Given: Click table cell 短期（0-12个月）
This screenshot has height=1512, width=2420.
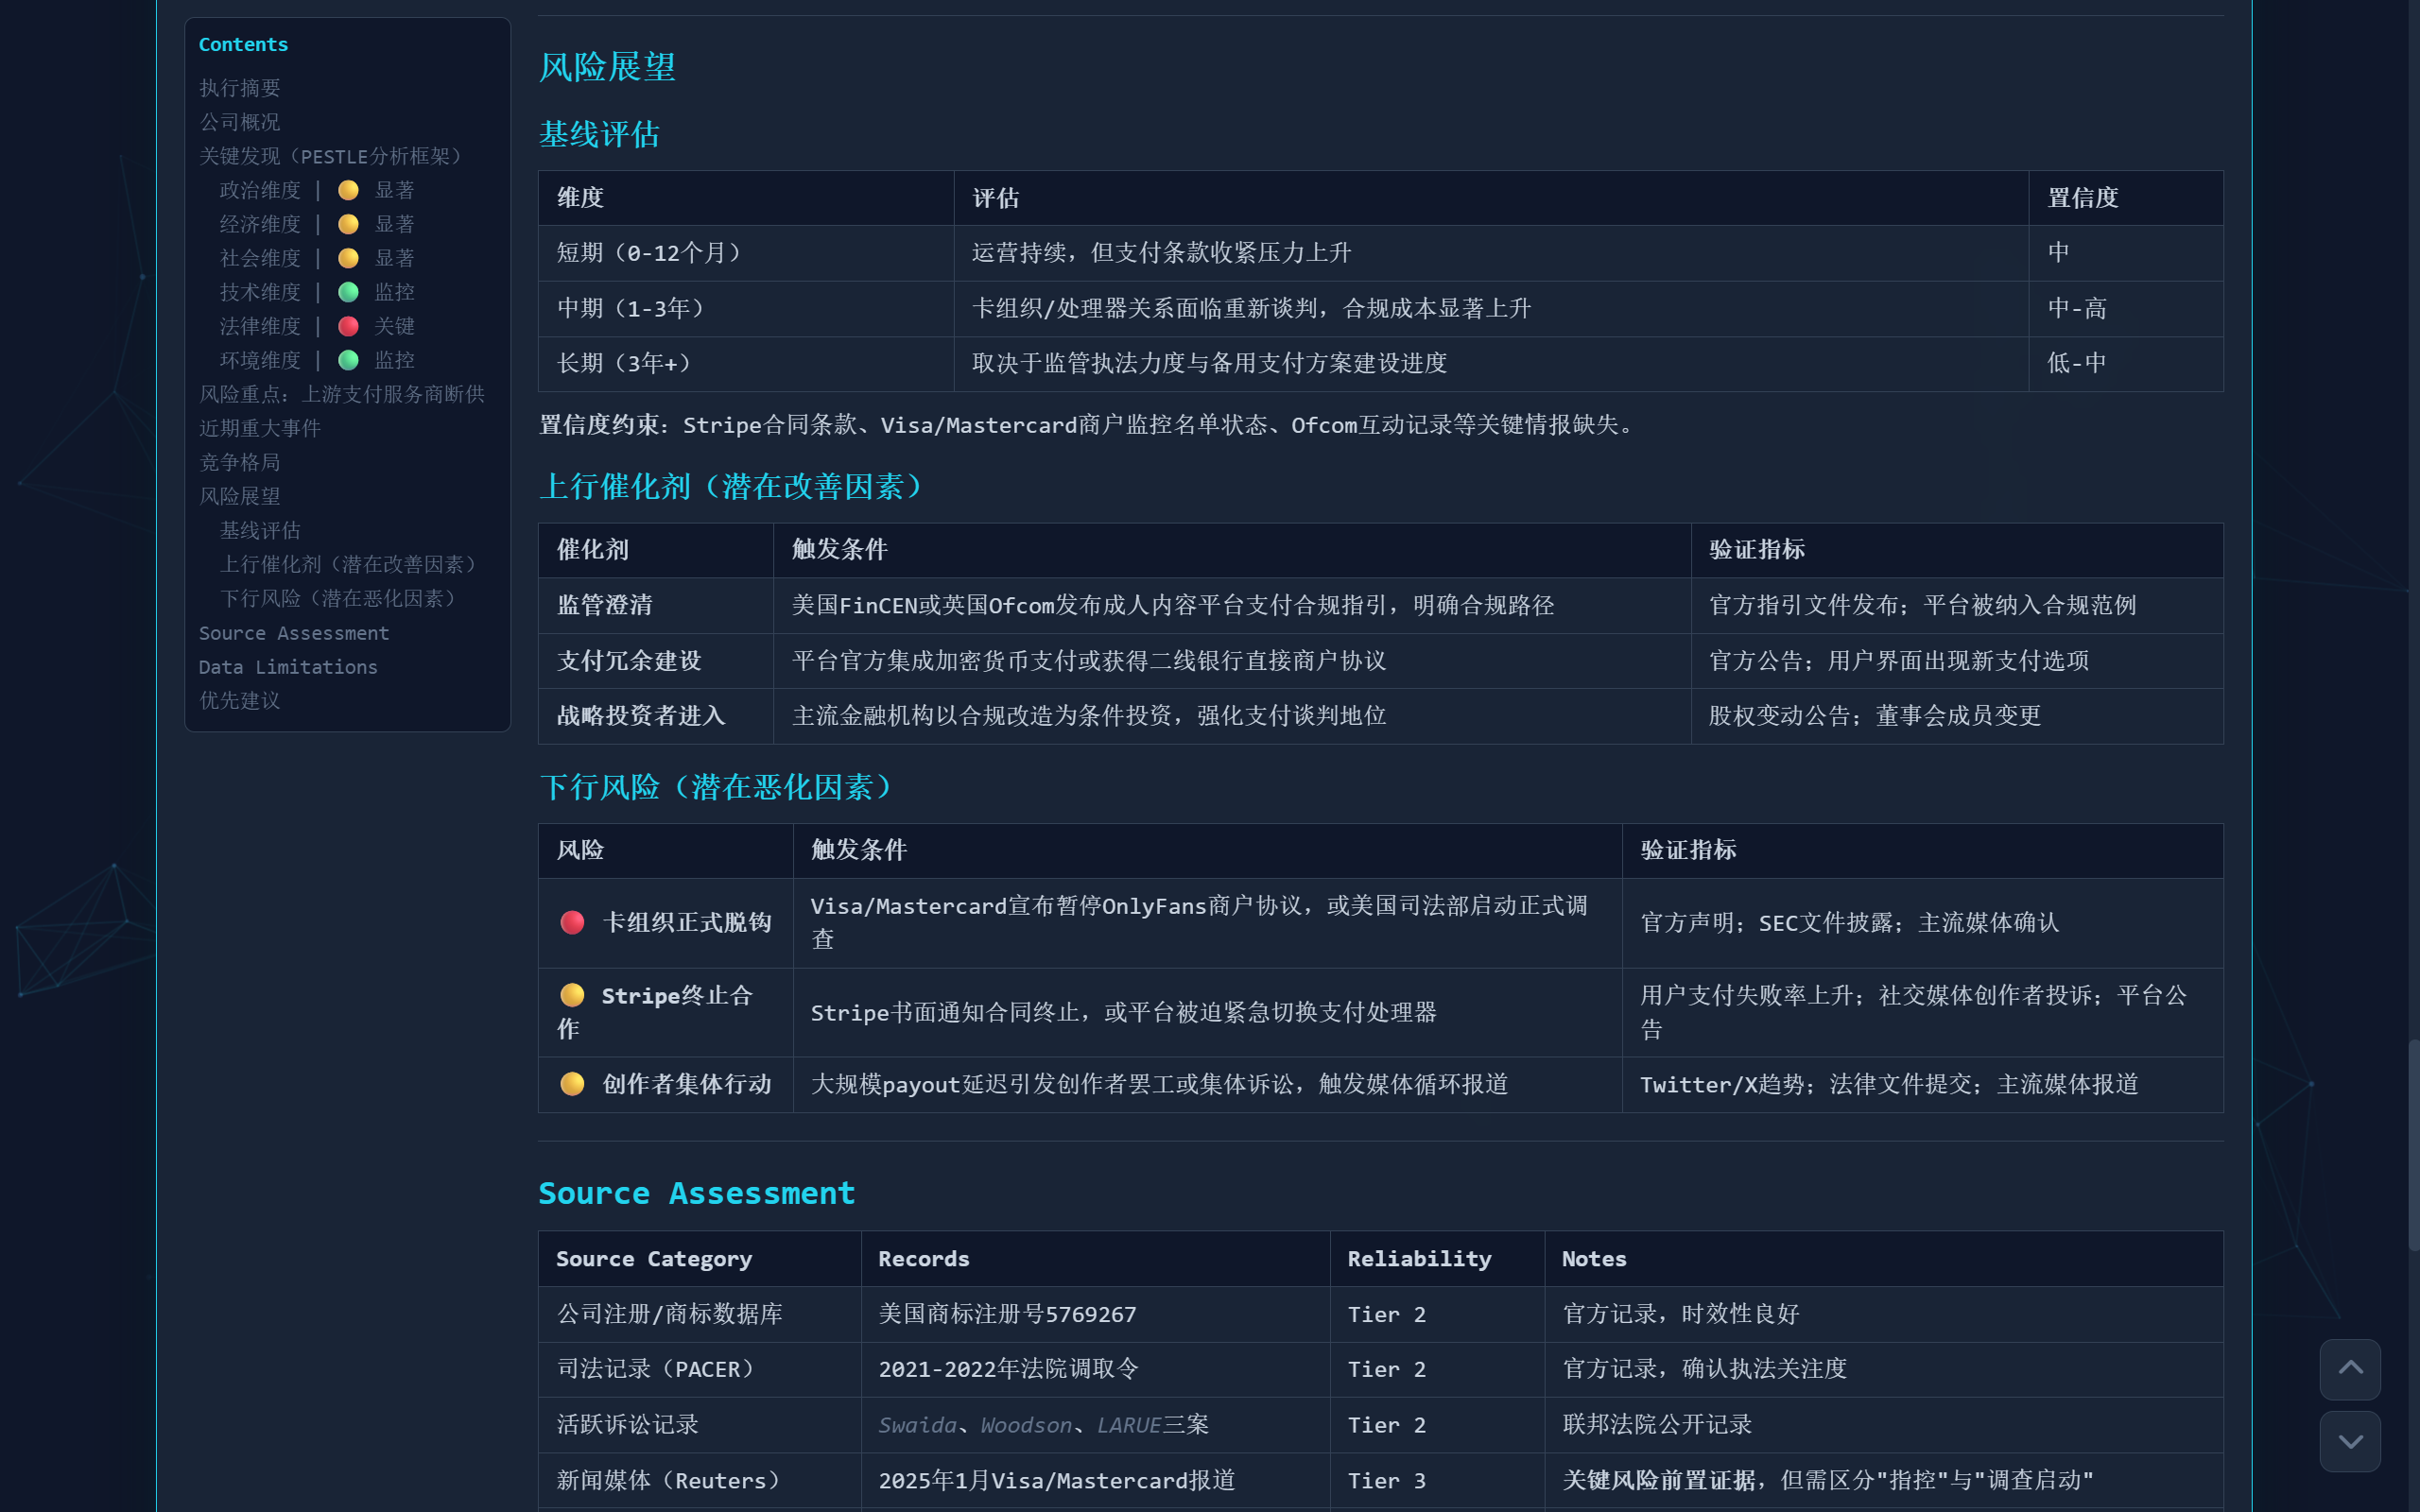Looking at the screenshot, I should [746, 253].
